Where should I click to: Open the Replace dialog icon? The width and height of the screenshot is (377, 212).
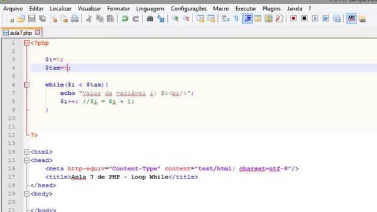(x=161, y=19)
